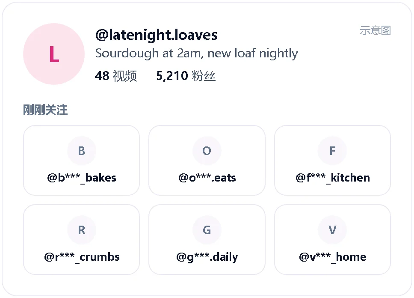The height and width of the screenshot is (298, 414).
Task: Click the O avatar circle
Action: click(207, 151)
